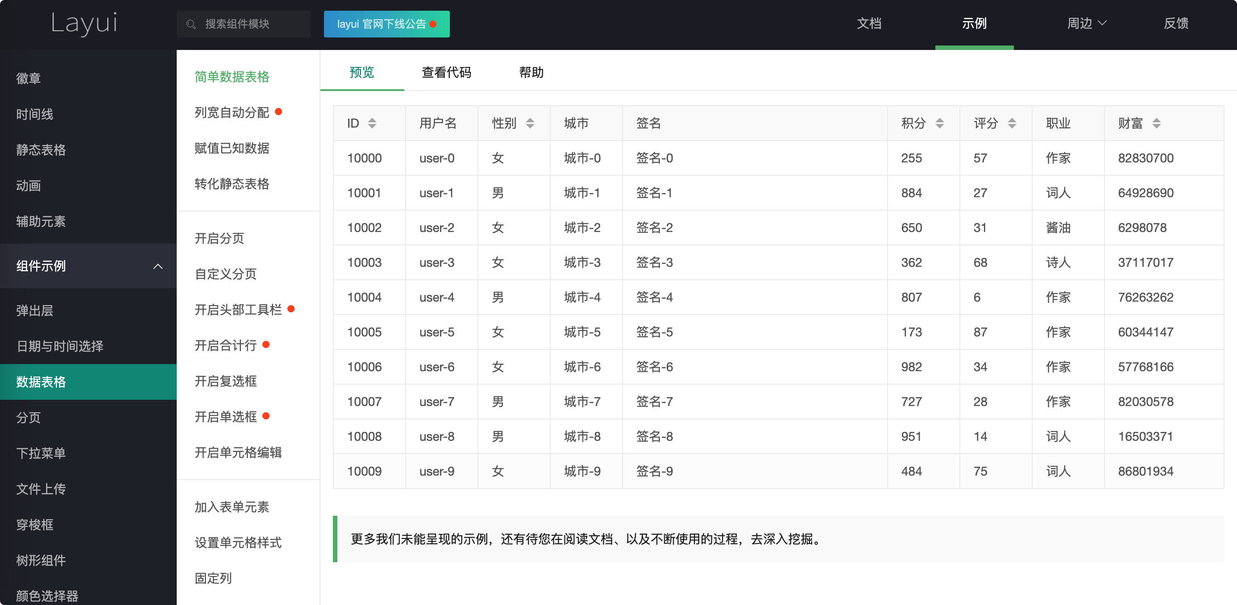
Task: Sort by 性别 column arrows
Action: (530, 124)
